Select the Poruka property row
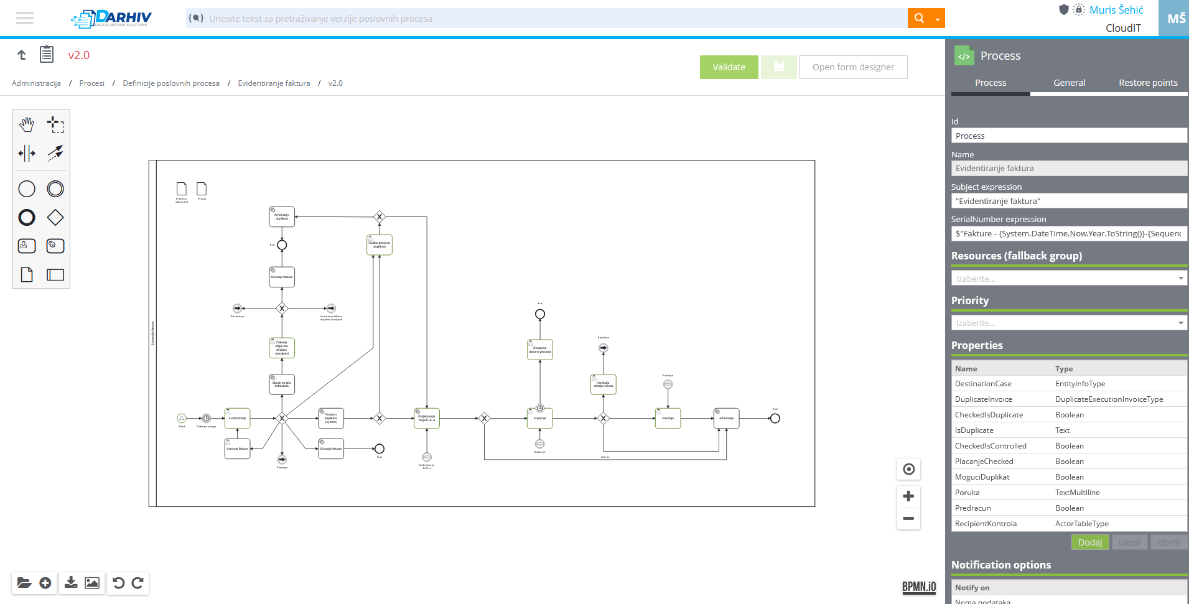This screenshot has height=604, width=1189. 1069,493
